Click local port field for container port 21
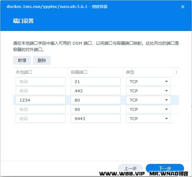This screenshot has width=192, height=177. pyautogui.click(x=41, y=81)
